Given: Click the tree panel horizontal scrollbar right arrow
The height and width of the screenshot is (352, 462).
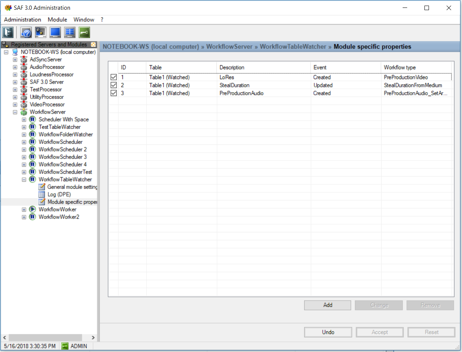Looking at the screenshot, I should [93, 337].
